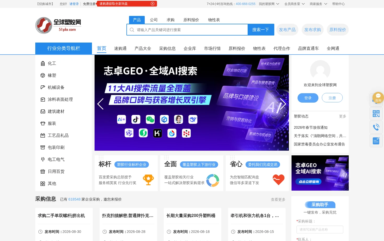Click the 搜索一下 search button
The image size is (384, 241).
coord(261,30)
